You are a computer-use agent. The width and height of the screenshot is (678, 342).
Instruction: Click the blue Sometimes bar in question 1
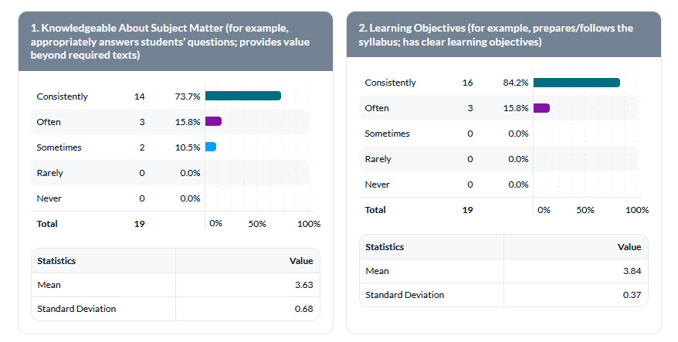click(210, 147)
